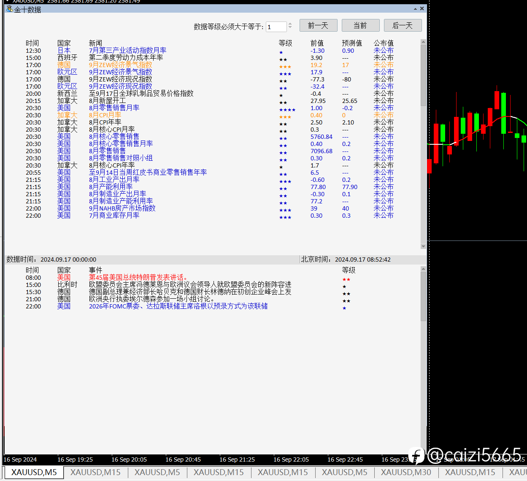Go to the previous day with 前一天

click(319, 25)
